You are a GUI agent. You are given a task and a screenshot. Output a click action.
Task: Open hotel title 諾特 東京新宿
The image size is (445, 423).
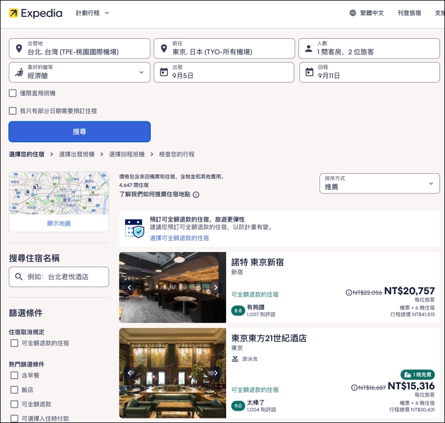pyautogui.click(x=258, y=263)
